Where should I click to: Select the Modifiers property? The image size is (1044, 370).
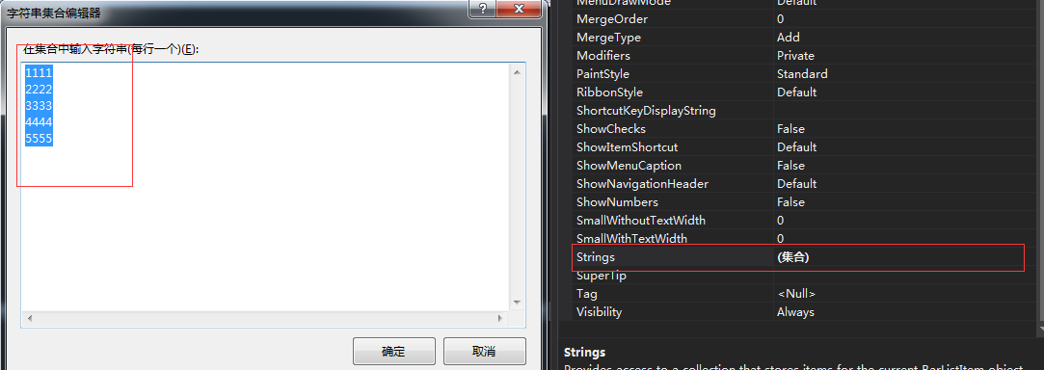tap(603, 56)
